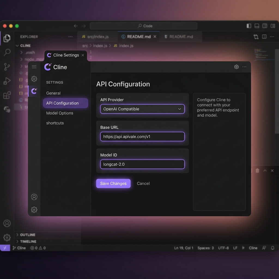
Task: Open the Search view in activity bar
Action: [7, 52]
